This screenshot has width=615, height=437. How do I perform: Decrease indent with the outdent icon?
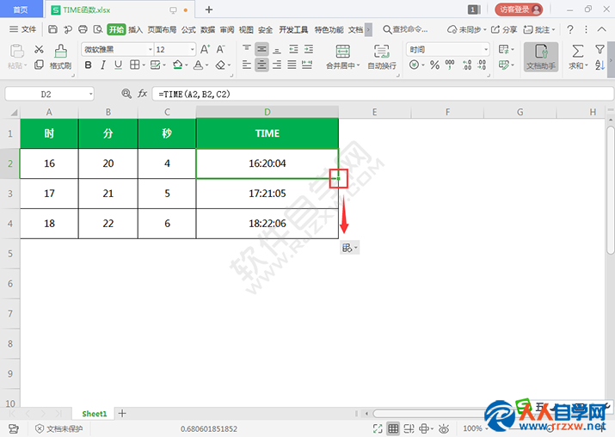(x=293, y=49)
